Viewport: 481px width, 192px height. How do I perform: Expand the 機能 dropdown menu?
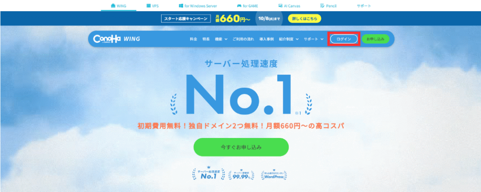click(x=221, y=39)
